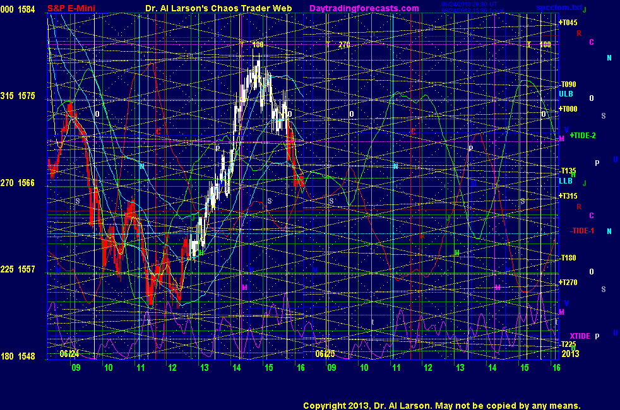Click the -T180 level label
The height and width of the screenshot is (410, 620).
point(568,258)
